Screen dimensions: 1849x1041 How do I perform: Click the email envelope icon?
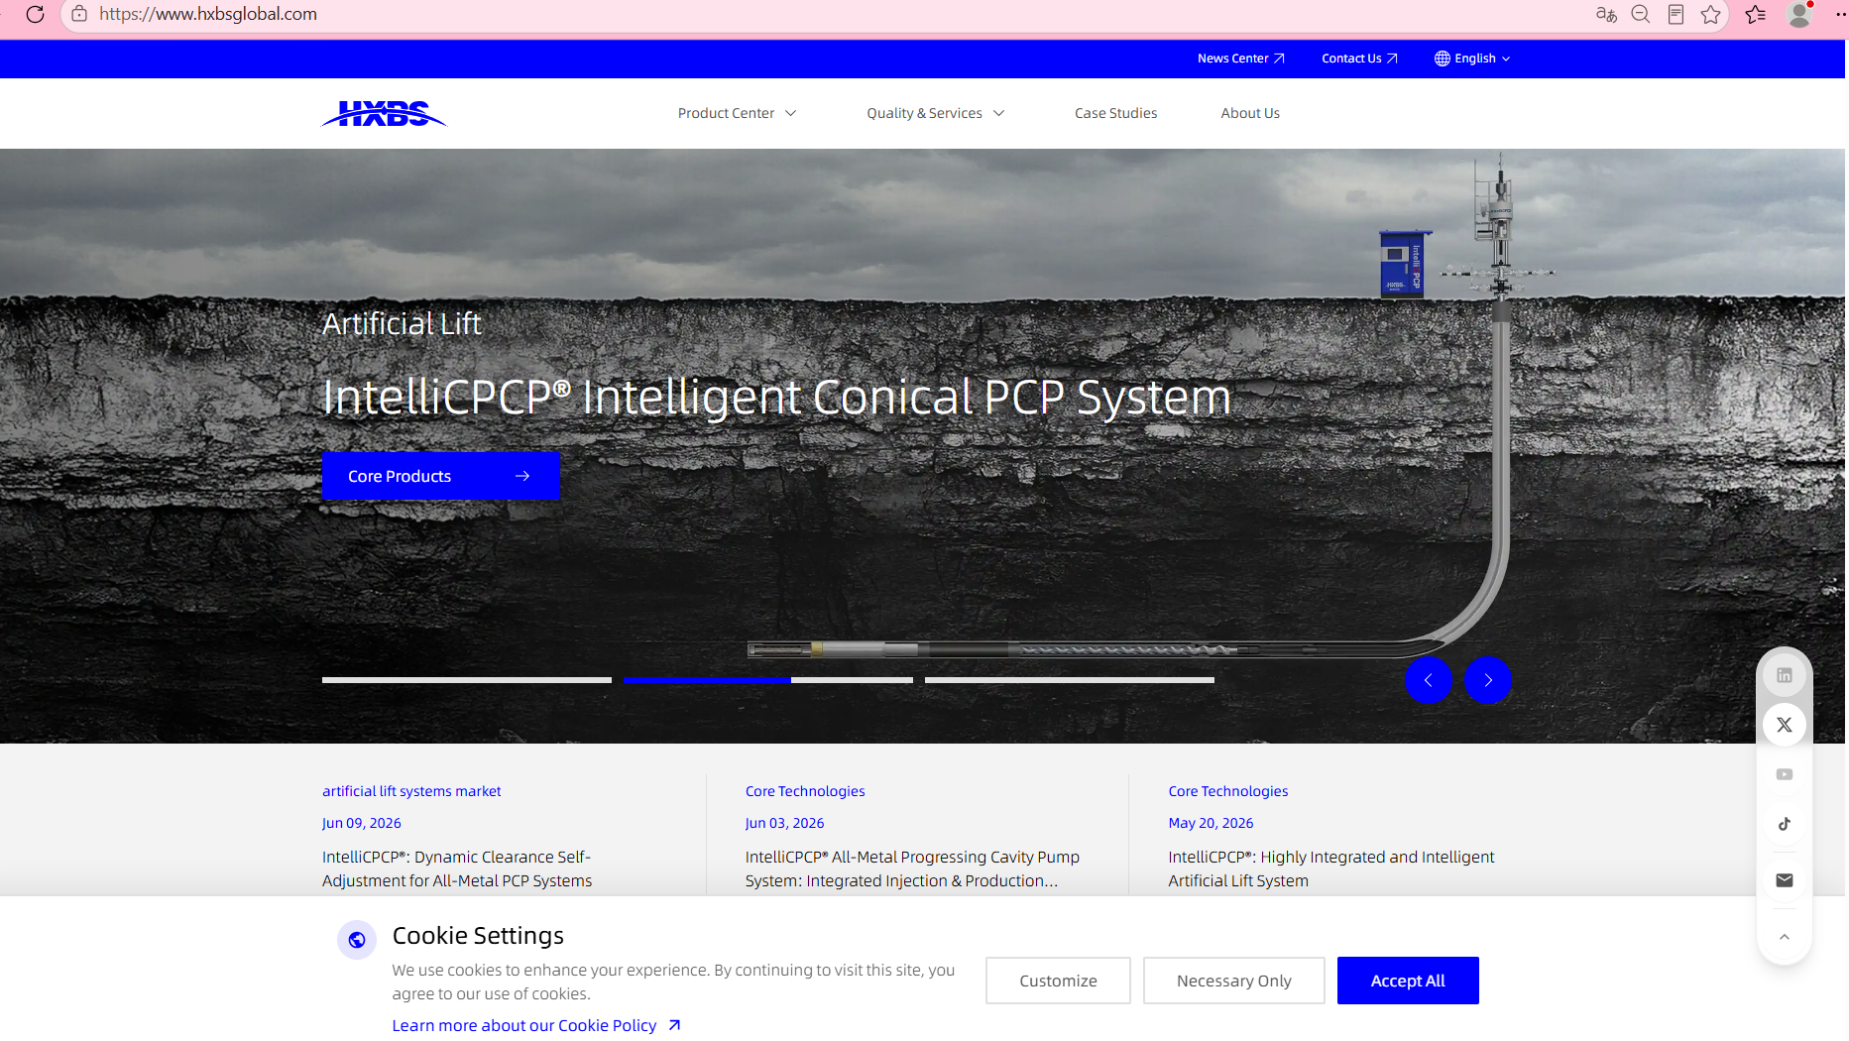1785,880
